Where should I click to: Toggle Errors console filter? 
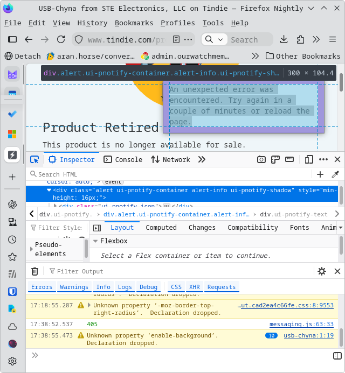pos(42,287)
